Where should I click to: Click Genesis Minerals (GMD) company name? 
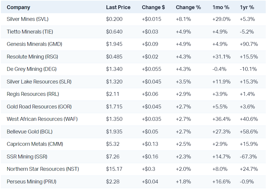click(34, 44)
